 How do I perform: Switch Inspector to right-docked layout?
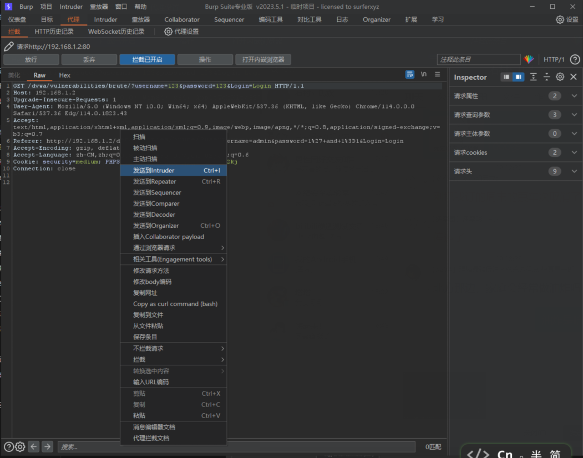518,77
